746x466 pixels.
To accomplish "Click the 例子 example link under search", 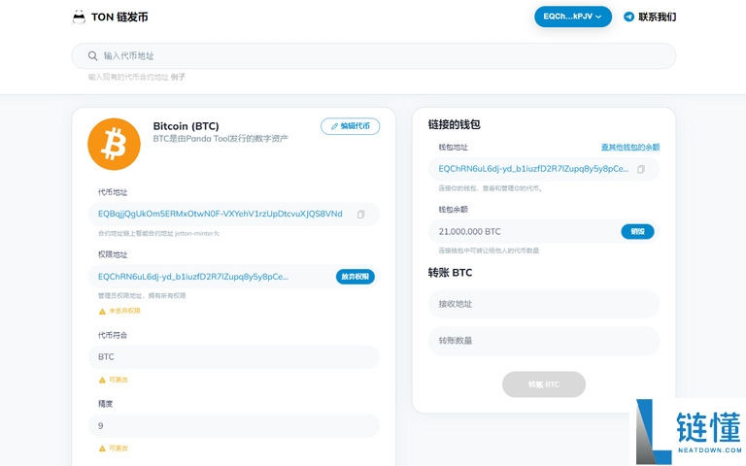I will click(178, 77).
